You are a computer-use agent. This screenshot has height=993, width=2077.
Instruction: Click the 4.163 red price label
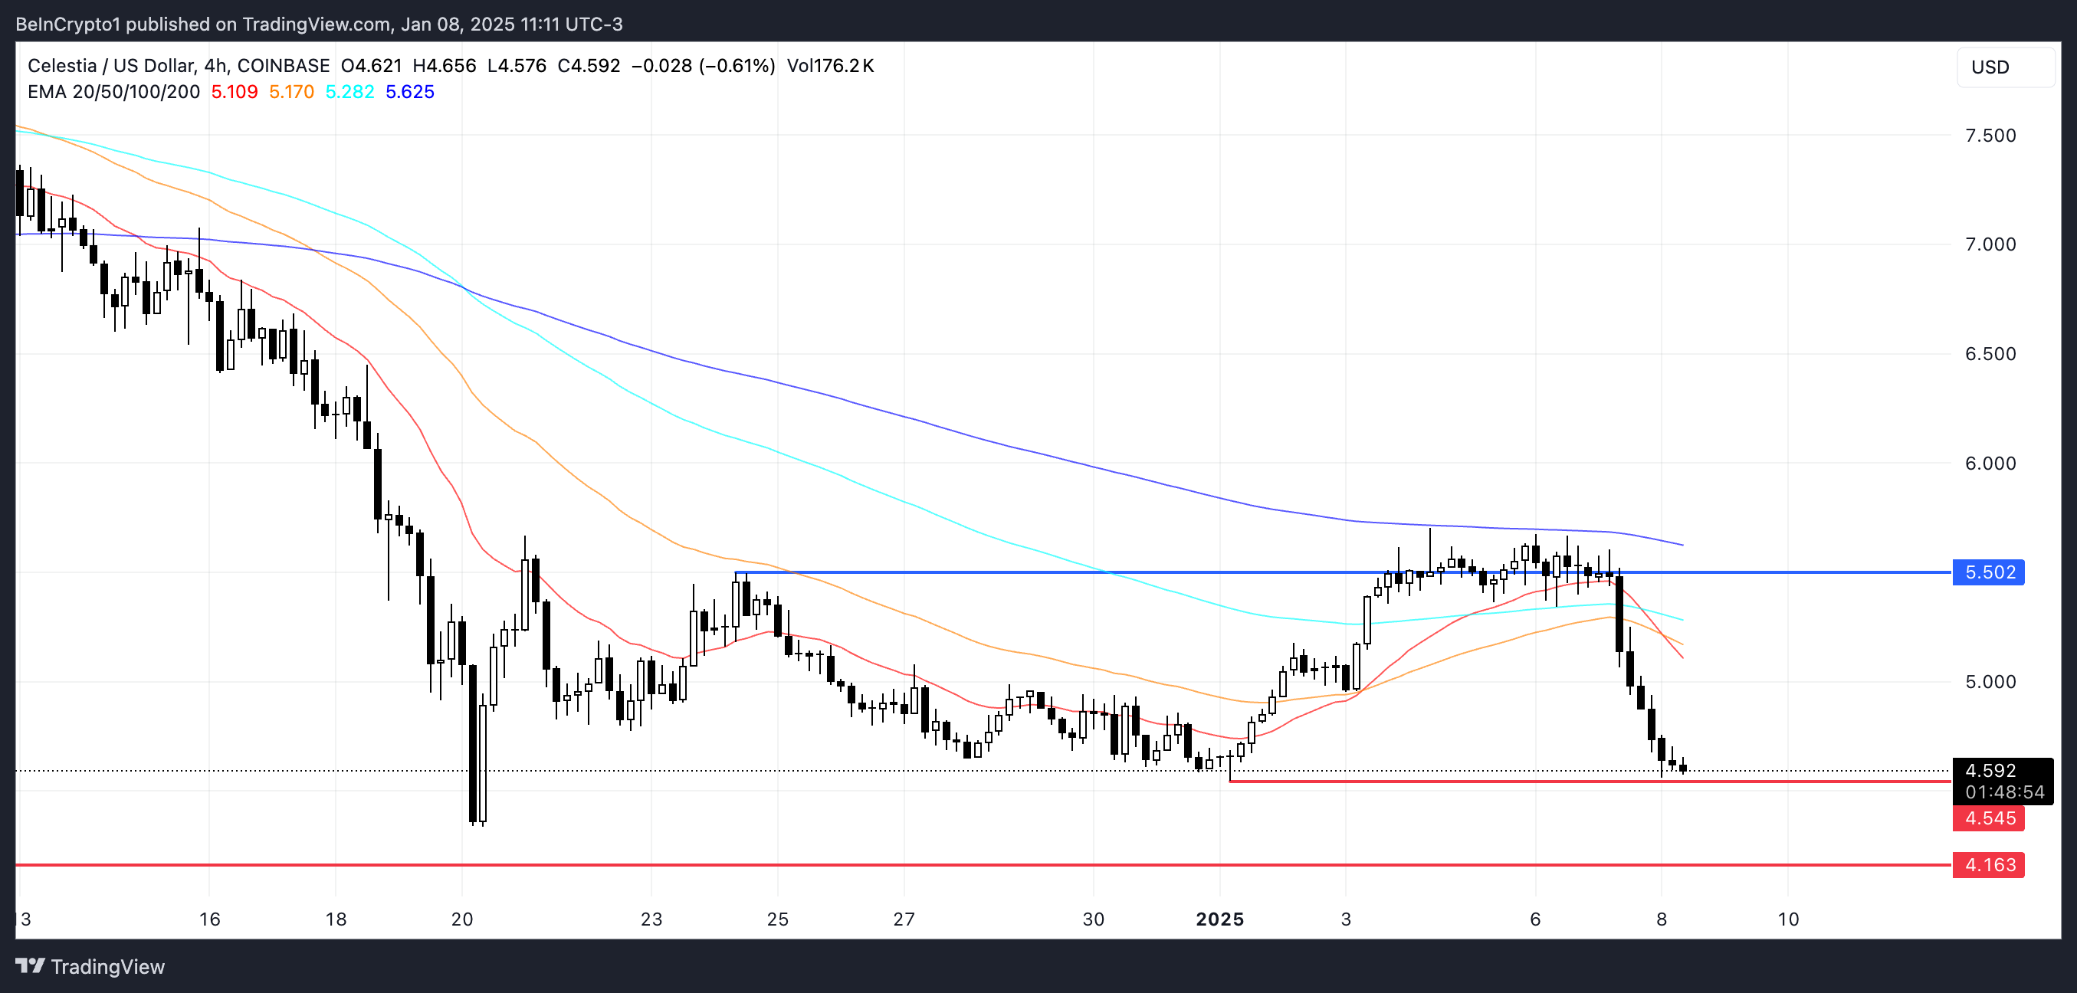(1988, 865)
